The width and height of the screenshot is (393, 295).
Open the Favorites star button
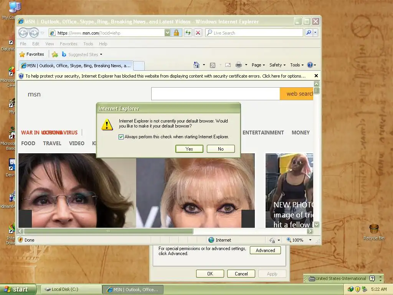coord(32,55)
